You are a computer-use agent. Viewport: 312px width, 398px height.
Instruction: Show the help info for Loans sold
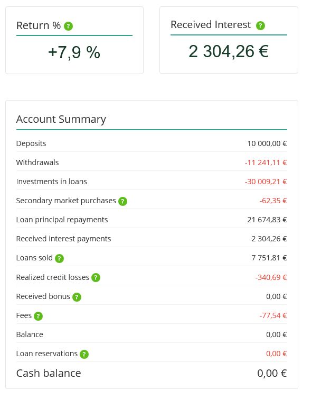click(x=60, y=258)
